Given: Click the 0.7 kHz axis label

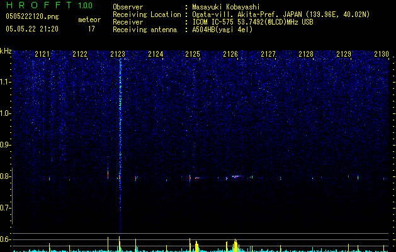Looking at the screenshot, I should 5,208.
